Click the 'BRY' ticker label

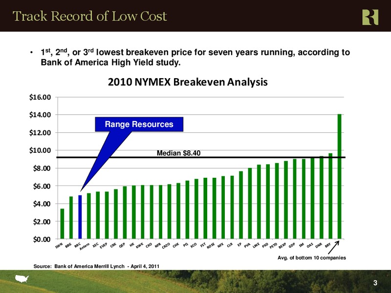[x=327, y=245]
